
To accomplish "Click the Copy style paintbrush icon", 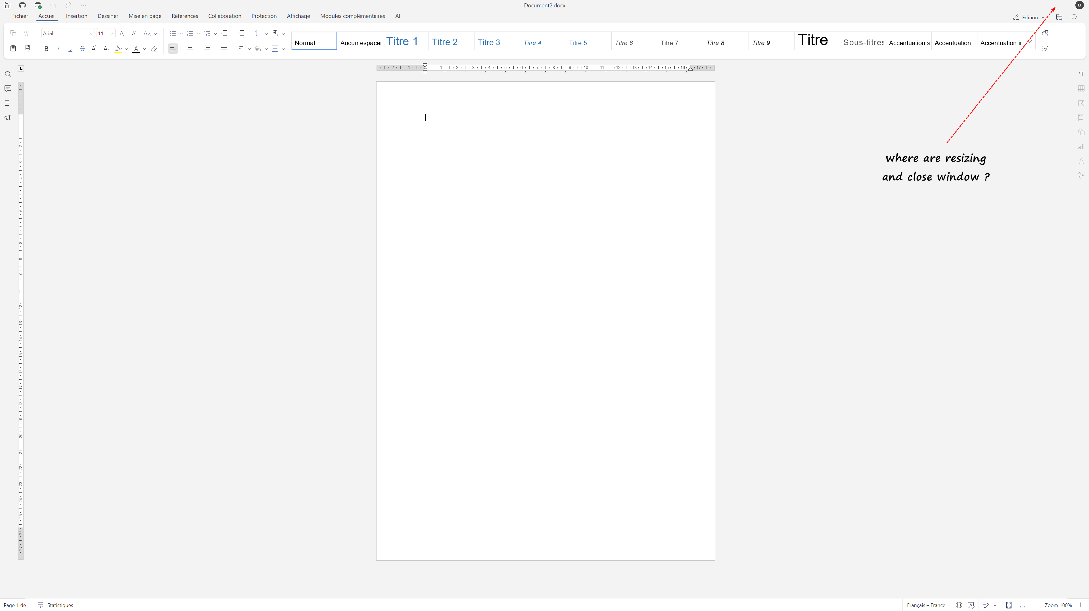I will click(x=28, y=49).
